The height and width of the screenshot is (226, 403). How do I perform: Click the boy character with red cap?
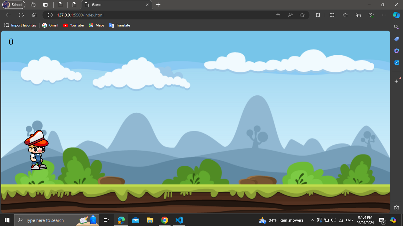point(36,150)
